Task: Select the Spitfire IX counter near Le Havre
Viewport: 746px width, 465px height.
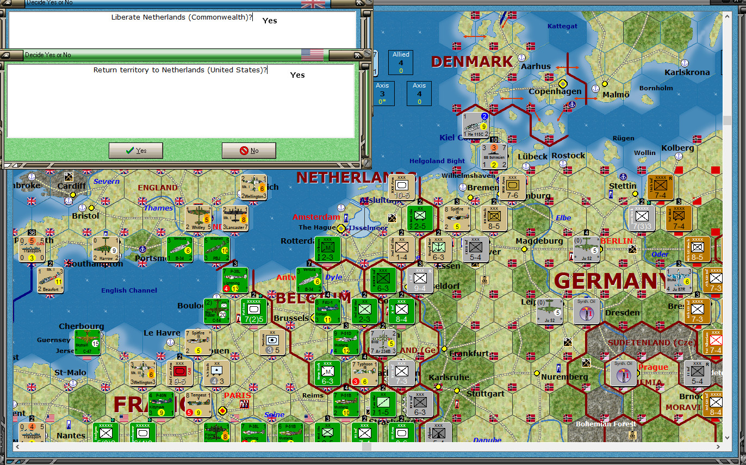Action: (x=198, y=343)
